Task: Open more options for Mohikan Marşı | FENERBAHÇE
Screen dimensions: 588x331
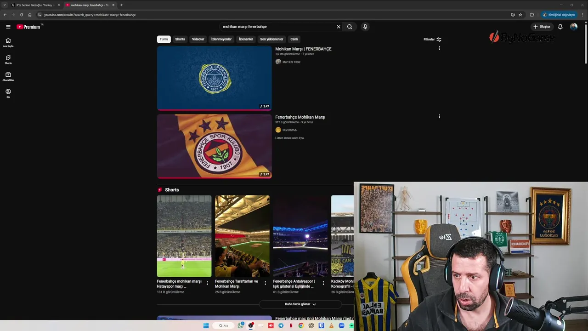Action: click(439, 48)
